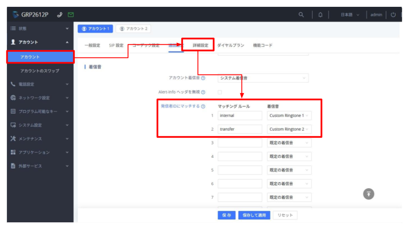Open row 5 既定の着信音 dropdown
Screen dimensions: 409x230
coord(289,170)
